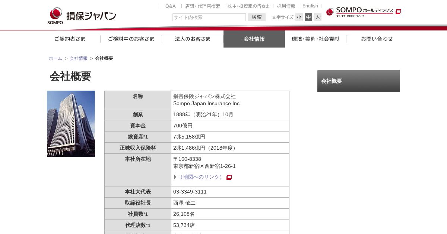447x234 pixels.
Task: Click the 検索 search button
Action: click(x=257, y=17)
